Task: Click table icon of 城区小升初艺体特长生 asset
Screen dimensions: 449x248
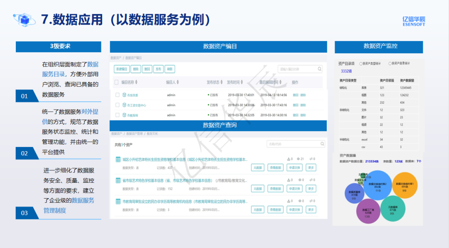Action: [x=118, y=160]
